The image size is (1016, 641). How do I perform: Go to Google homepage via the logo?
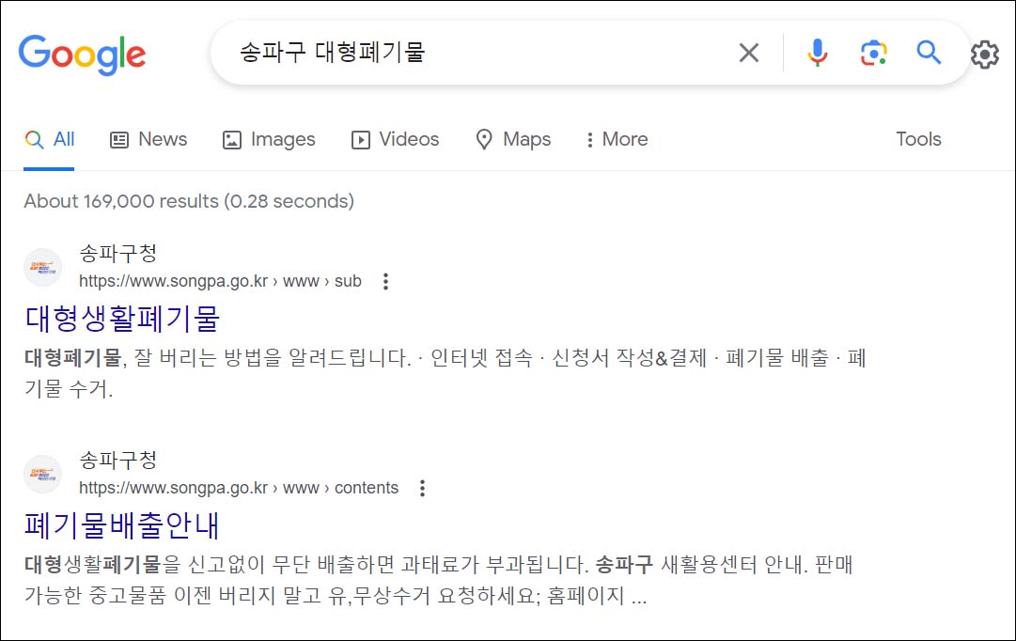click(82, 55)
